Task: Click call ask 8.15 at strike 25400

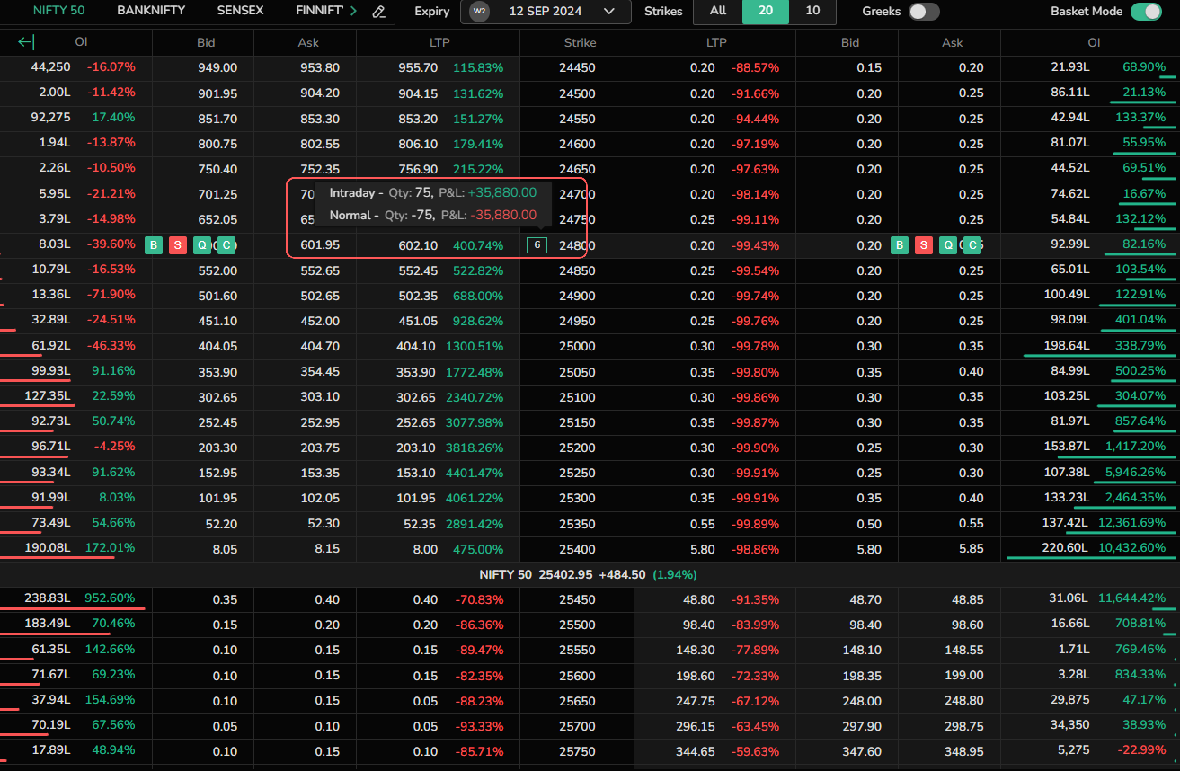Action: pyautogui.click(x=327, y=549)
